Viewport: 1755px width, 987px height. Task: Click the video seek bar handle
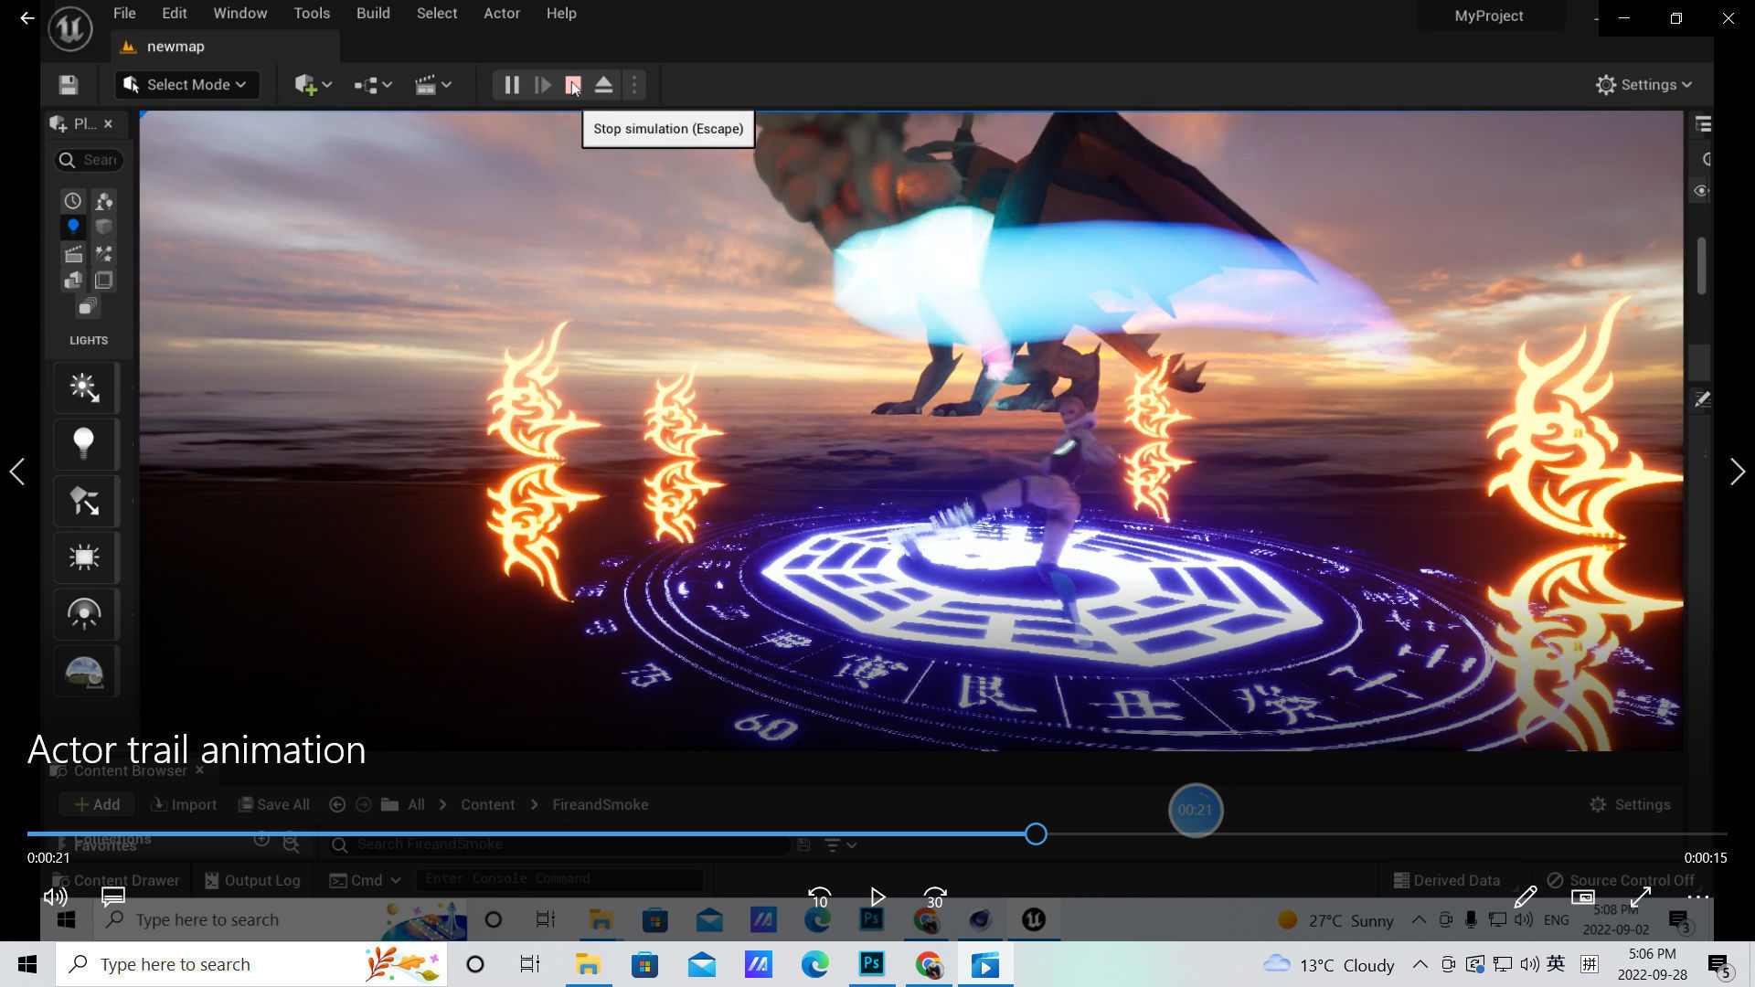coord(1036,833)
